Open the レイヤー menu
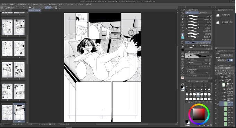Screen dimensions: 236x128 coord(43,4)
